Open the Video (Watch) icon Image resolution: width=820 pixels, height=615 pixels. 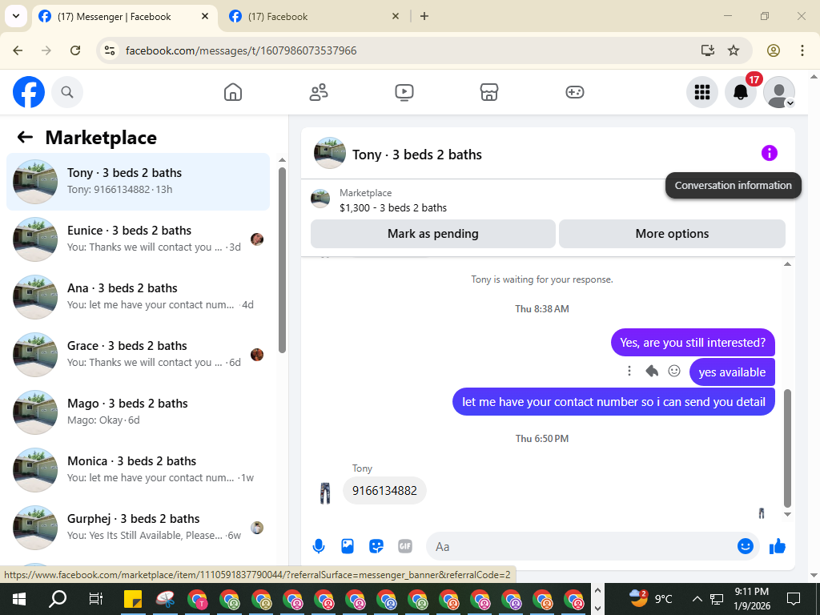pos(404,92)
